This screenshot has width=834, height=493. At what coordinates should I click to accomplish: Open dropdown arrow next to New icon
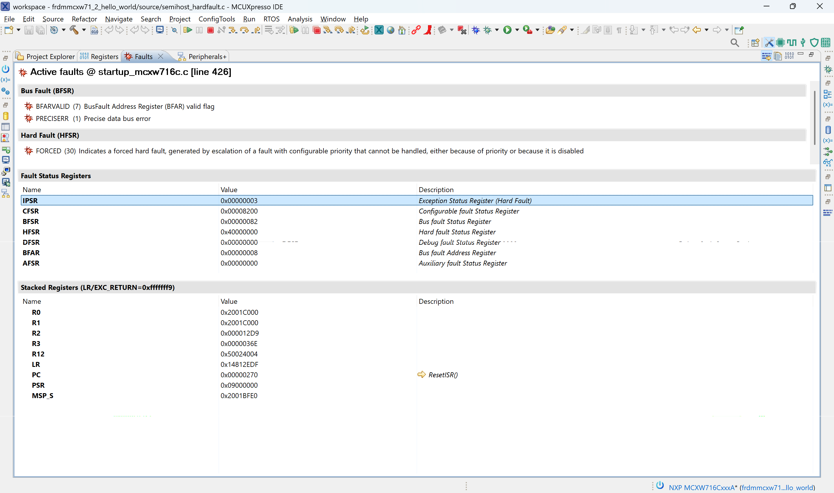[x=19, y=30]
